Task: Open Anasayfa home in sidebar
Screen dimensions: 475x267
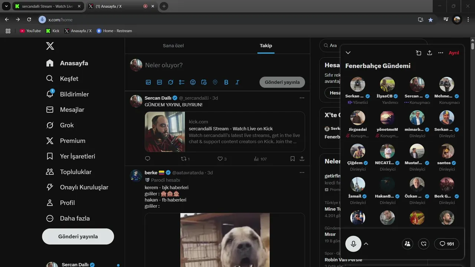Action: (67, 63)
